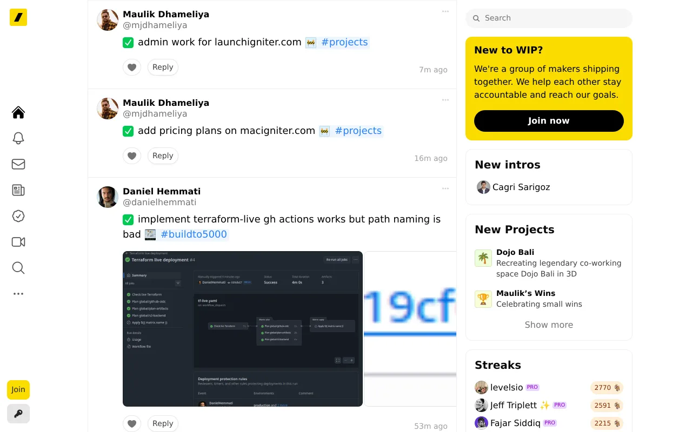This screenshot has height=432, width=692.
Task: Open the Home feed icon
Action: point(18,112)
